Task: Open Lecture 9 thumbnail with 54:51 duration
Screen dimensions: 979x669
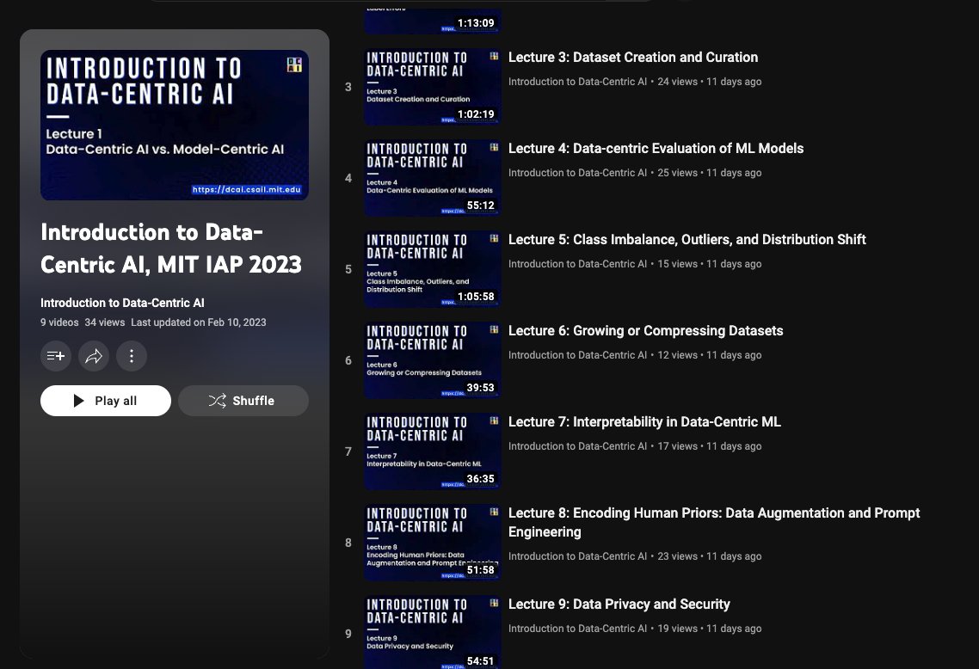Action: coord(432,632)
